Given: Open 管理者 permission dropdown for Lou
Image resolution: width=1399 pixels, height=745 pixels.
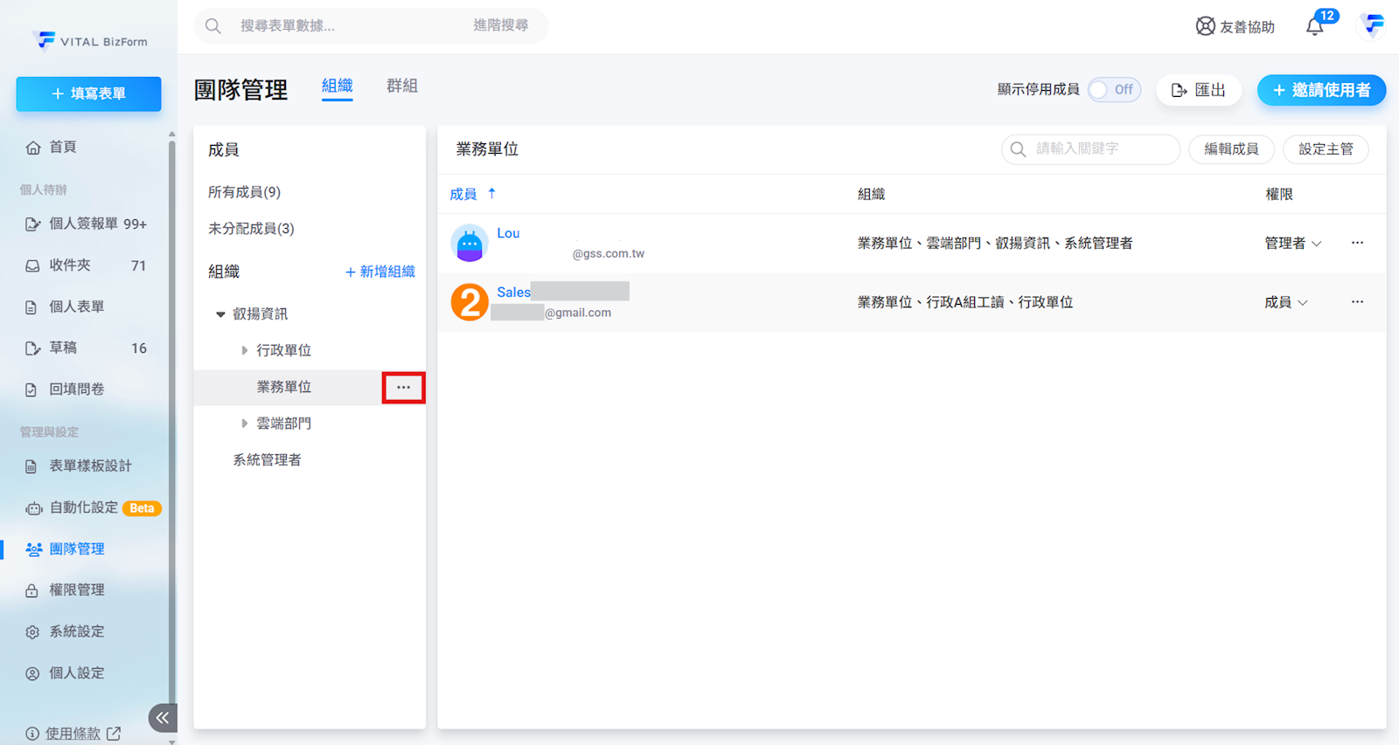Looking at the screenshot, I should coord(1292,244).
